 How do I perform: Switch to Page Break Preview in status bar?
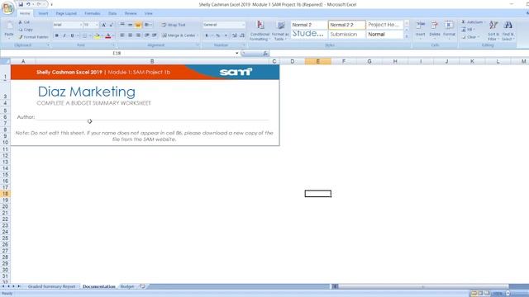487,294
